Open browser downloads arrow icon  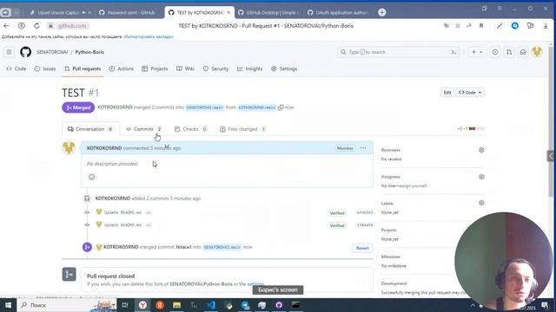pyautogui.click(x=546, y=26)
